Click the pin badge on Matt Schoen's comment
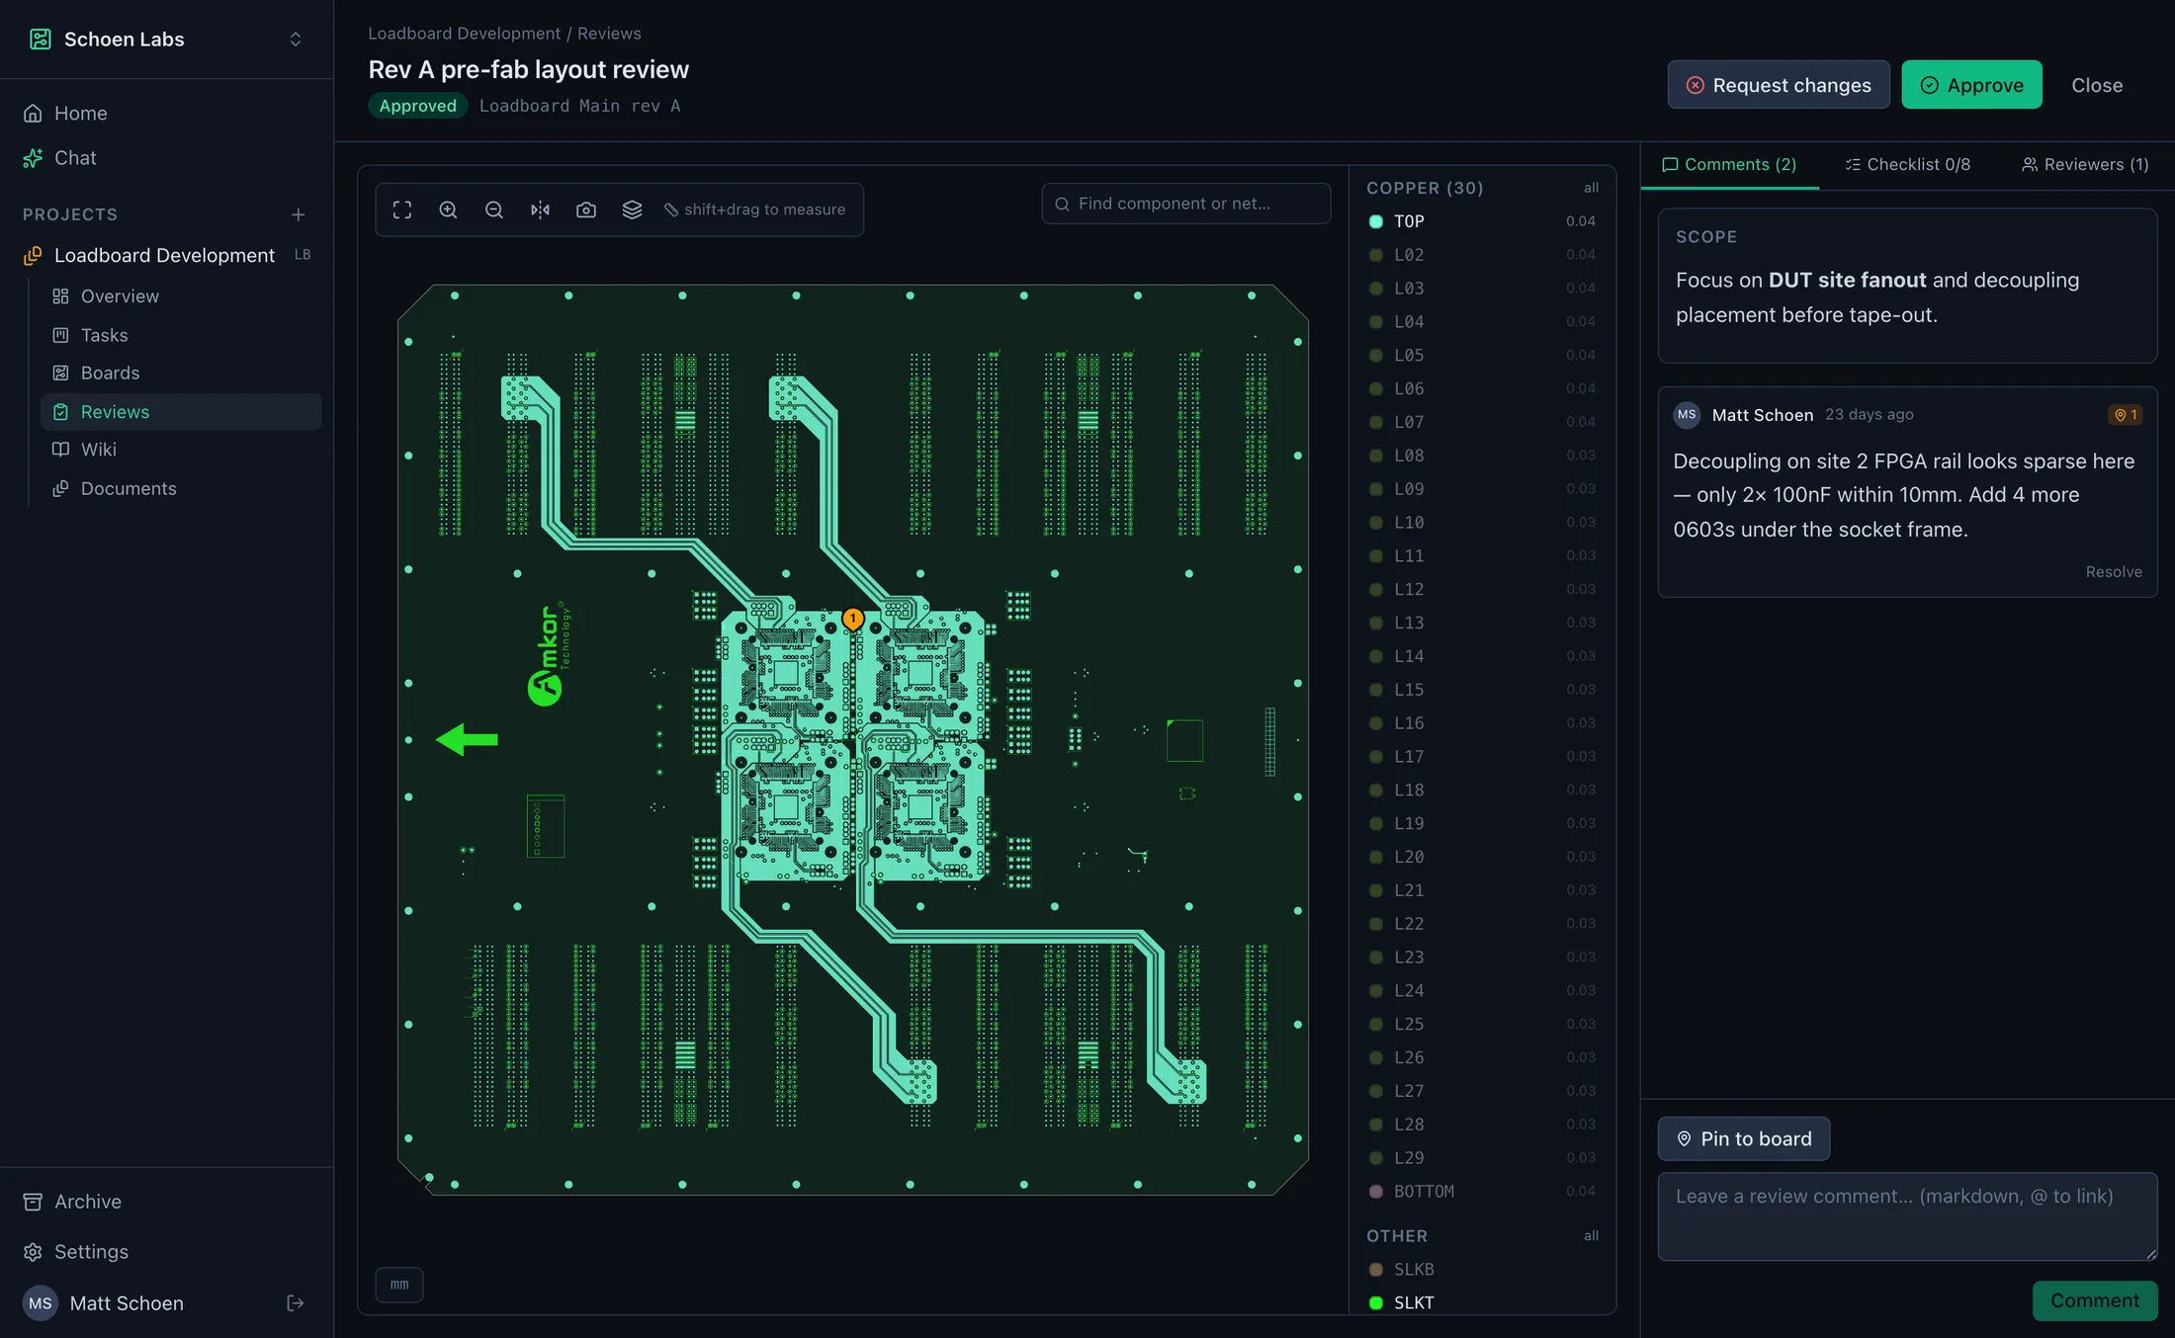This screenshot has width=2175, height=1338. pyautogui.click(x=2126, y=415)
